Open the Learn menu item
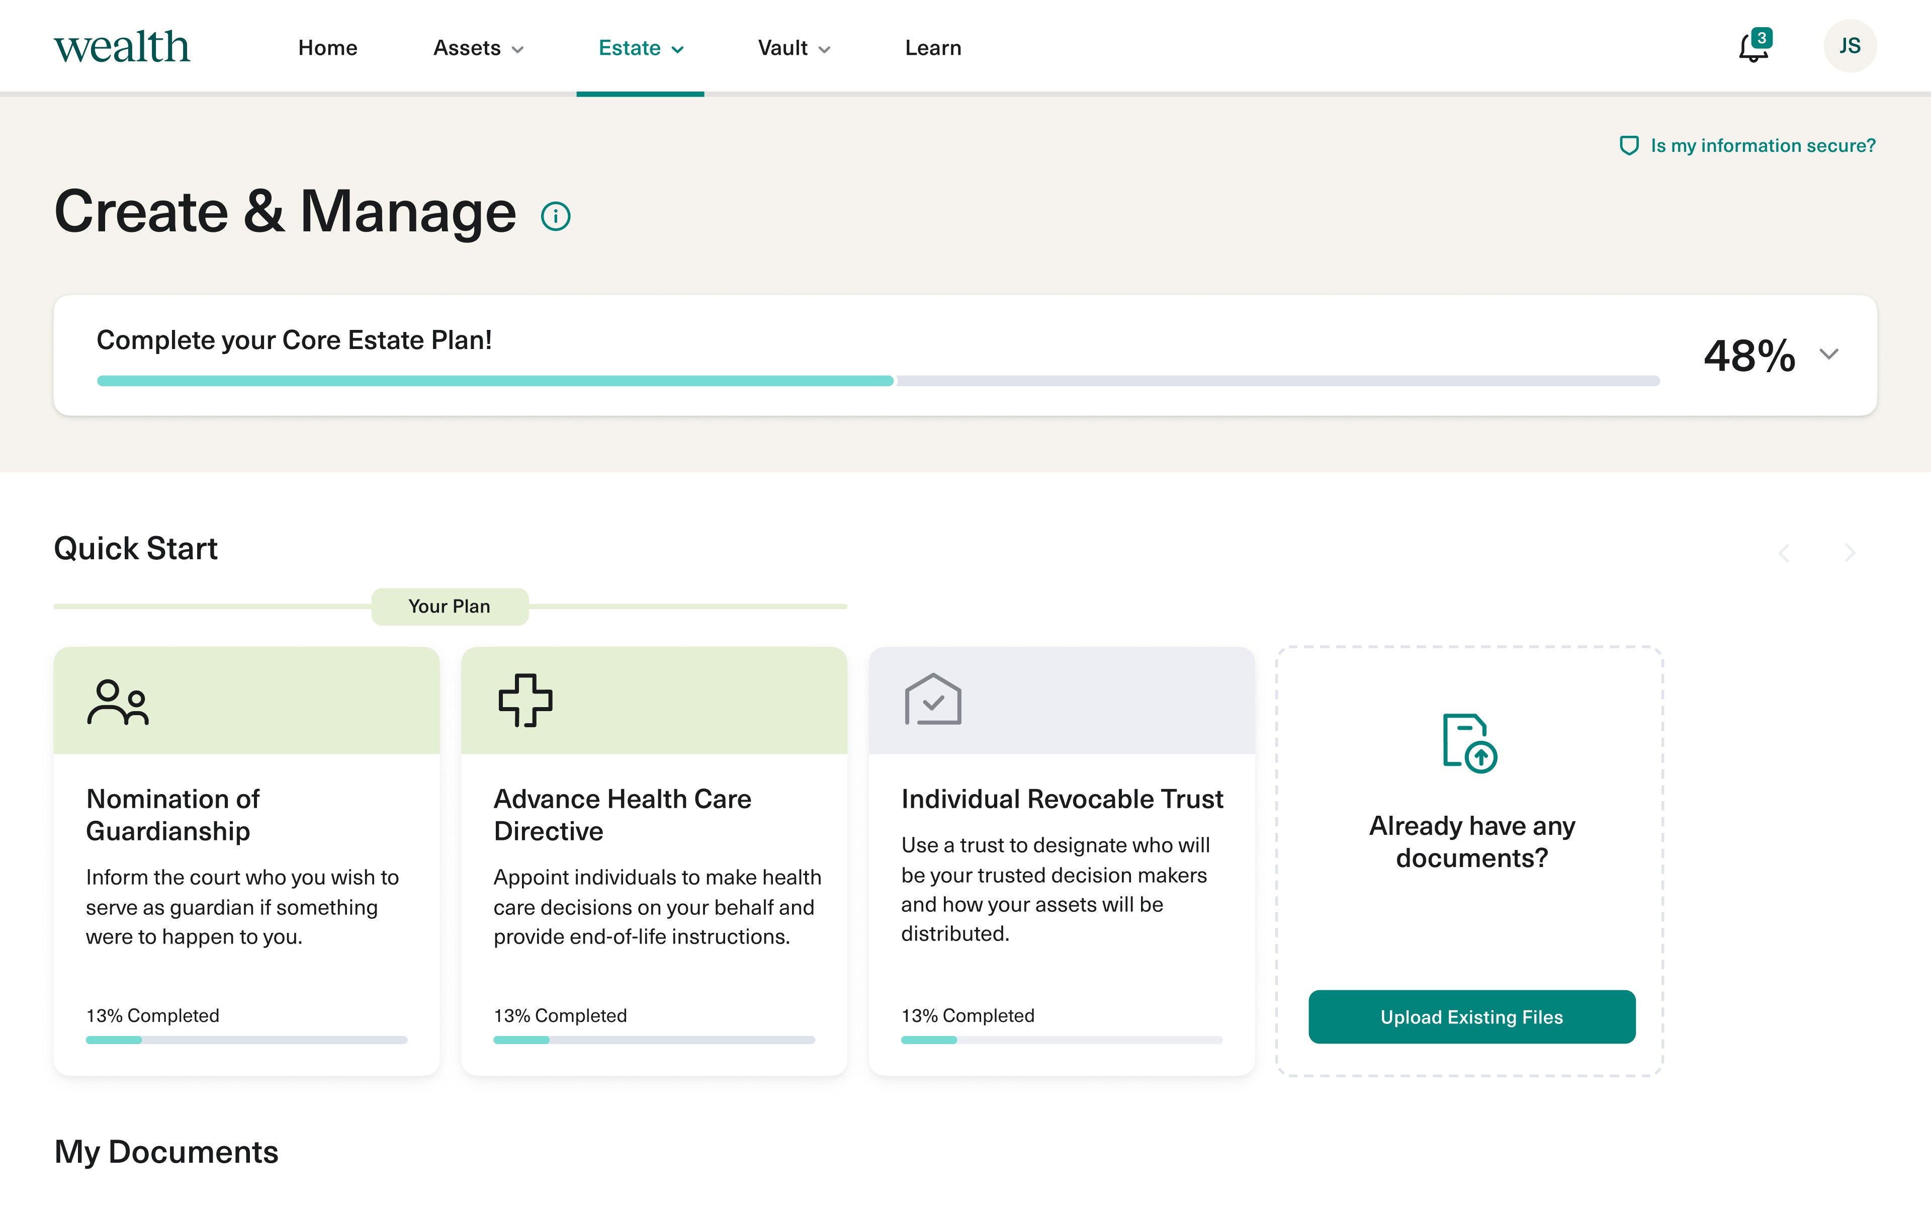Screen dimensions: 1931x1207 pos(933,48)
